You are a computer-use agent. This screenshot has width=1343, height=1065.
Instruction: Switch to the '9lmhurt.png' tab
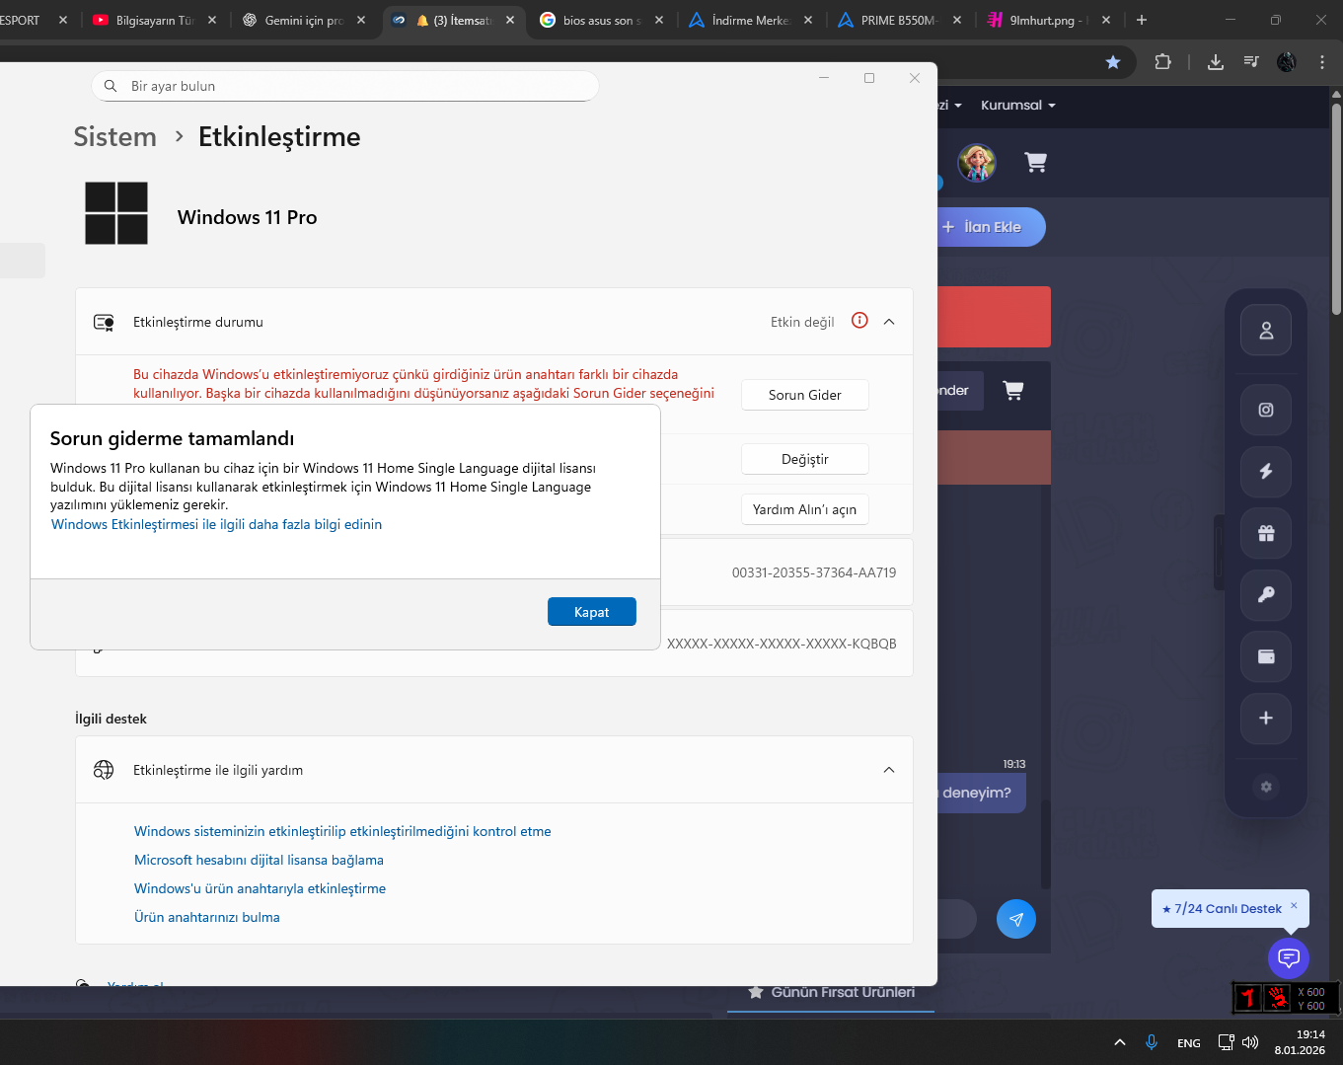pyautogui.click(x=1049, y=20)
